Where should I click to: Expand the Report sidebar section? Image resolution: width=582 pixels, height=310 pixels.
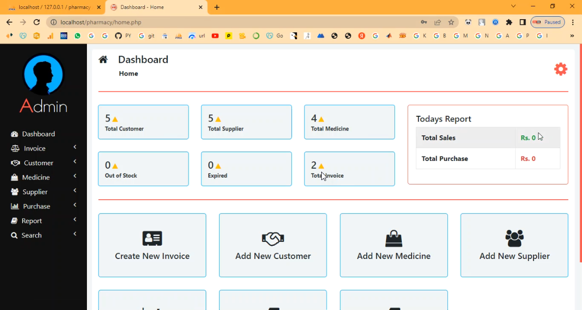pos(43,221)
